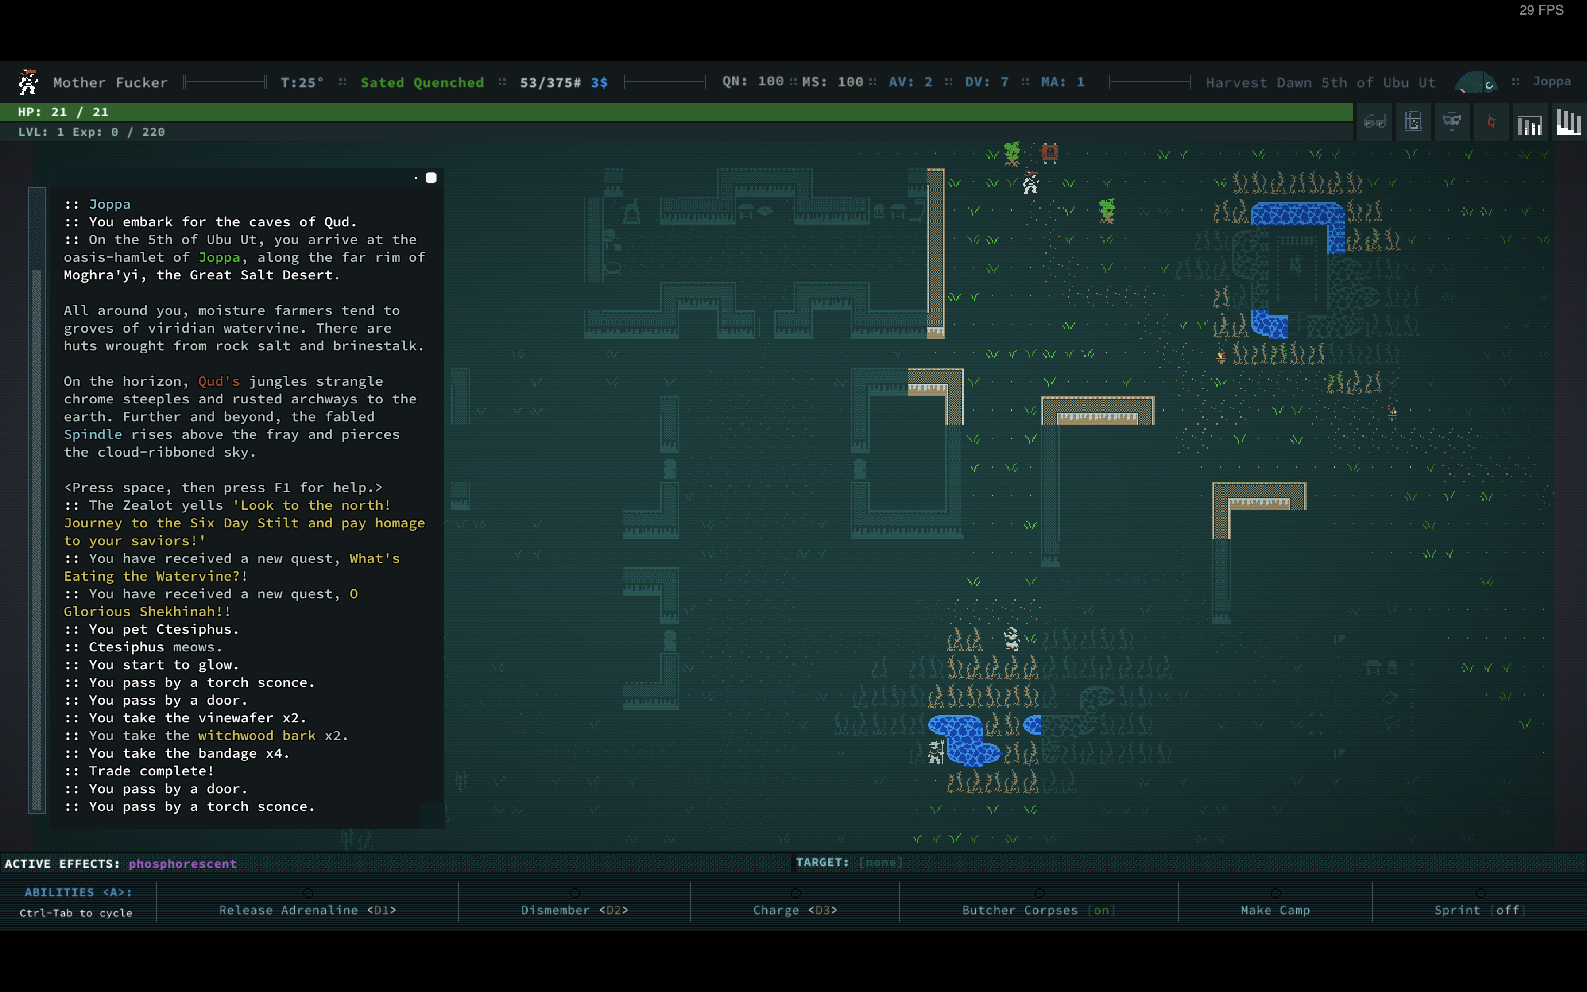This screenshot has width=1587, height=992.
Task: Click the T:25° temperature readout
Action: pyautogui.click(x=302, y=83)
